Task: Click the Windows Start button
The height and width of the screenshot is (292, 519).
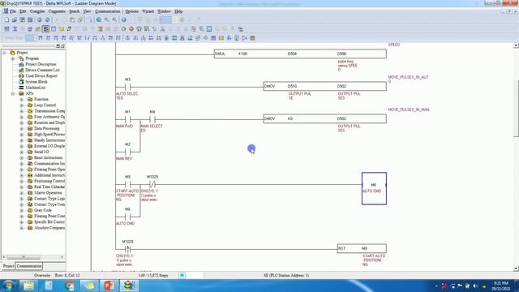Action: [x=9, y=286]
